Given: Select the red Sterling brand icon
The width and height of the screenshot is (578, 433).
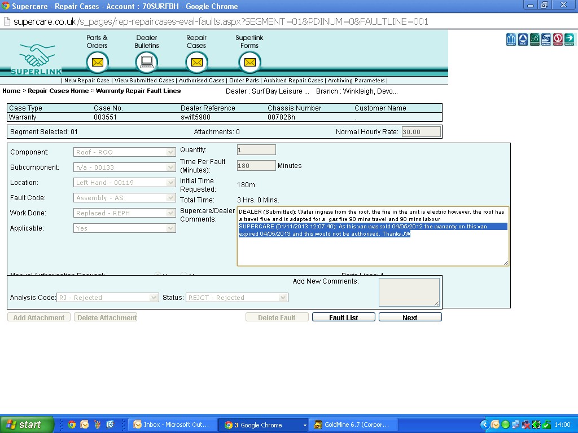Looking at the screenshot, I should [x=558, y=39].
